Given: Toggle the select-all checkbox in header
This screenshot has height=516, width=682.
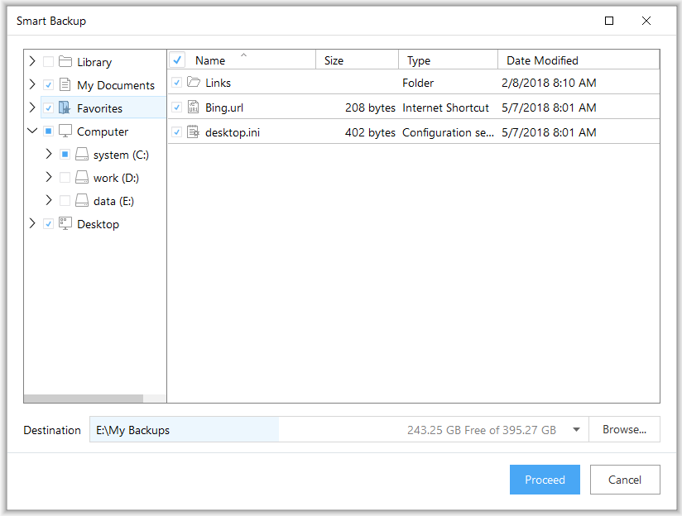Looking at the screenshot, I should click(177, 60).
